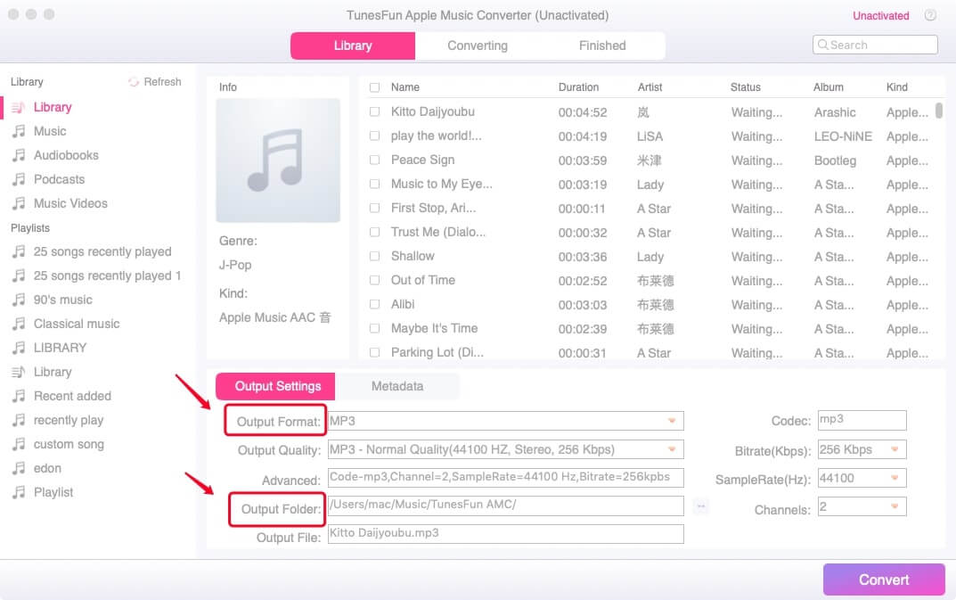956x600 pixels.
Task: Open the Channels dropdown
Action: click(x=862, y=506)
